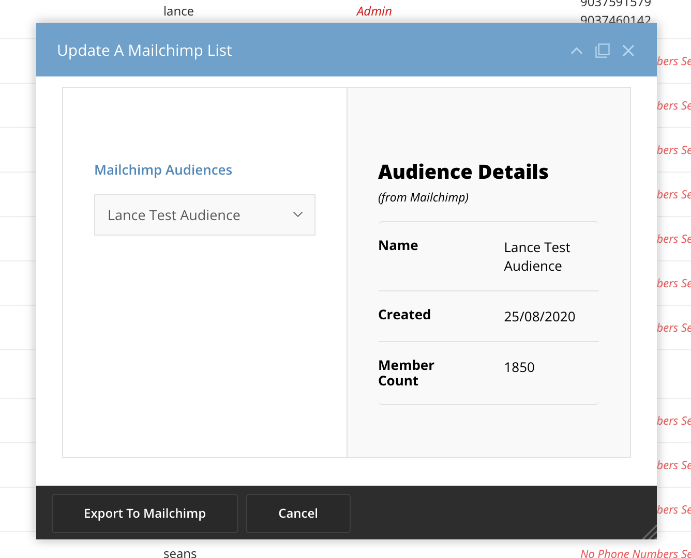Image resolution: width=691 pixels, height=558 pixels.
Task: Click Export To Mailchimp button
Action: coord(145,514)
